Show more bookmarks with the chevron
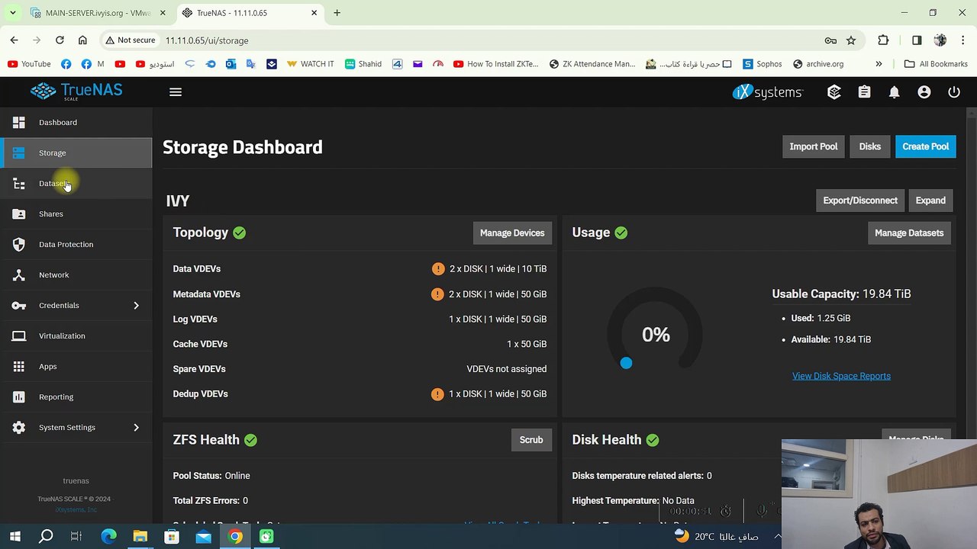977x549 pixels. click(x=879, y=64)
